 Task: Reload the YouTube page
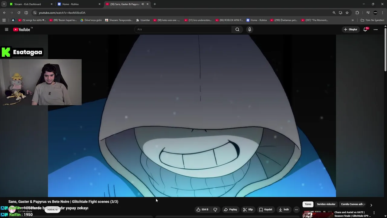click(19, 13)
